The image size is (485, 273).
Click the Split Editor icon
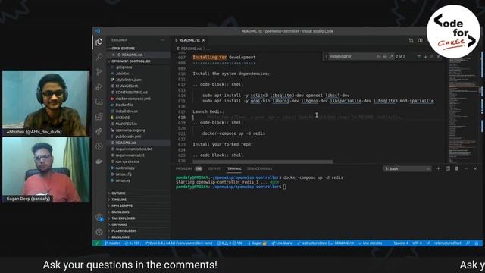421,40
